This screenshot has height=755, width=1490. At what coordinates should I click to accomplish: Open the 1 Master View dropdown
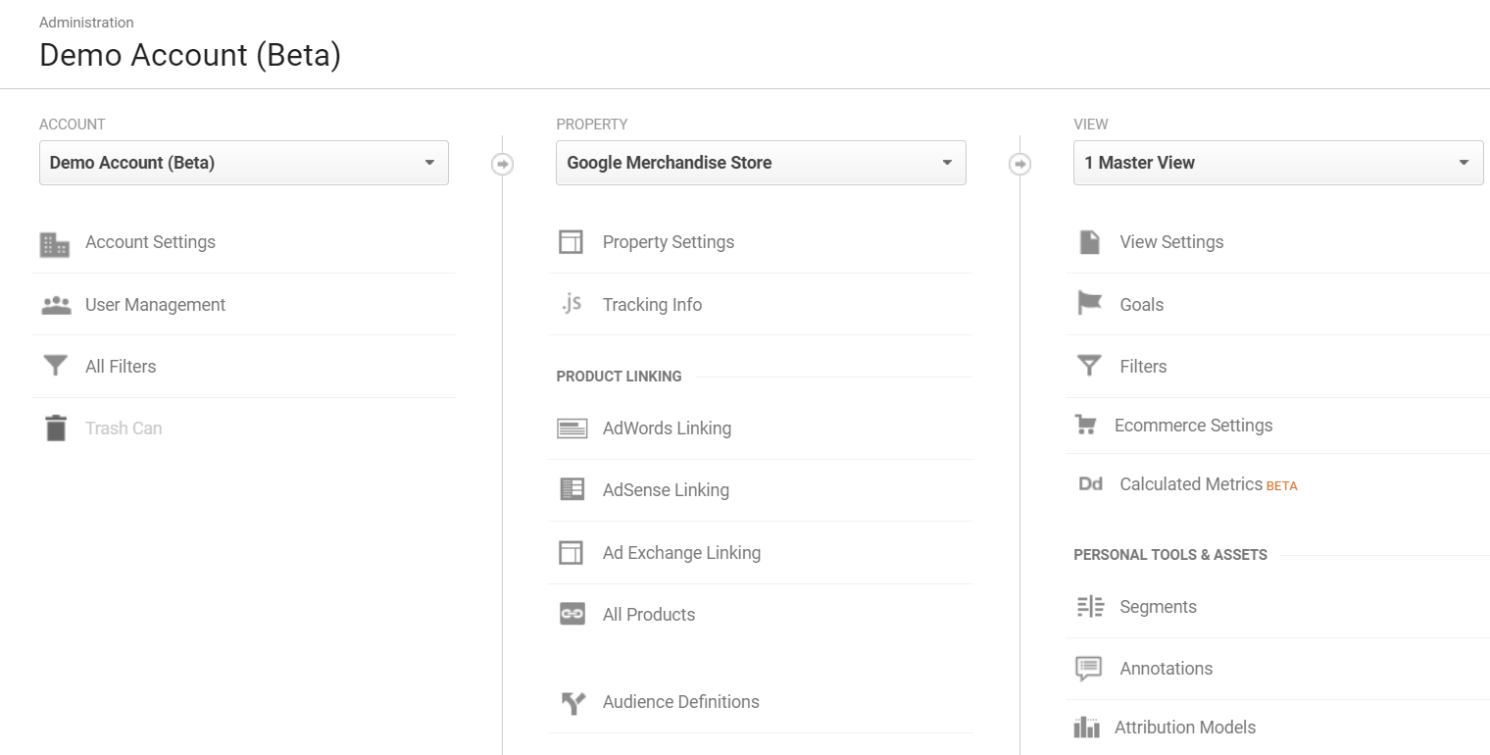point(1277,163)
